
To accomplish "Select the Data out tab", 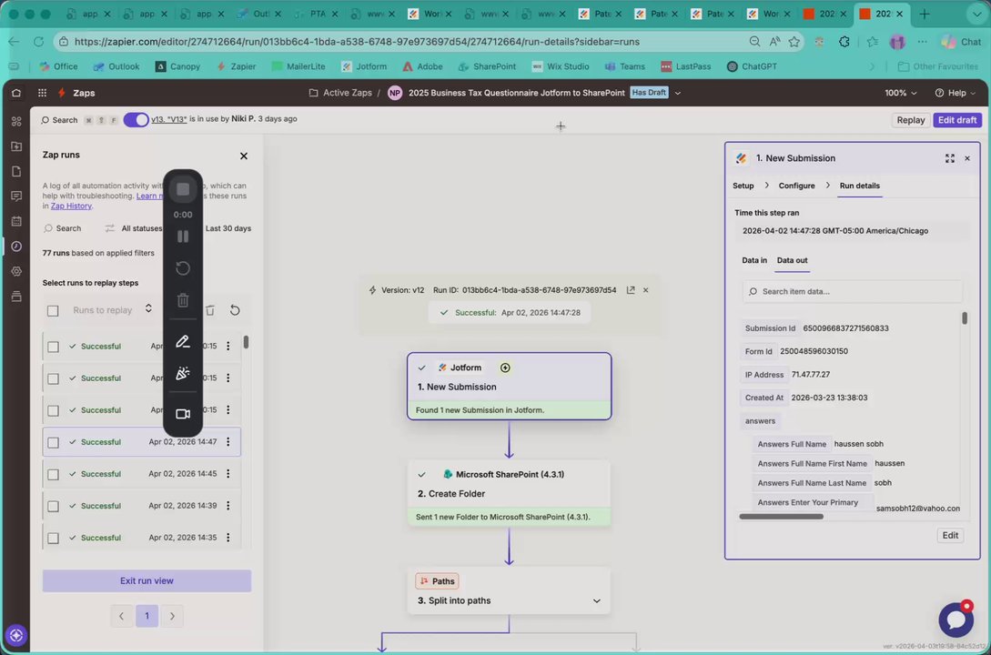I will [x=792, y=260].
